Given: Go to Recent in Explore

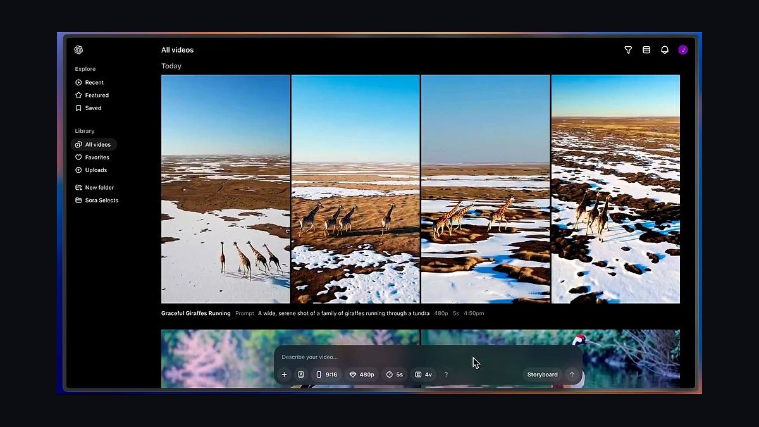Looking at the screenshot, I should (89, 82).
